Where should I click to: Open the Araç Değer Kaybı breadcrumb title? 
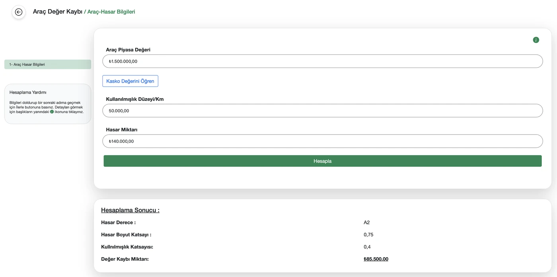(x=58, y=12)
